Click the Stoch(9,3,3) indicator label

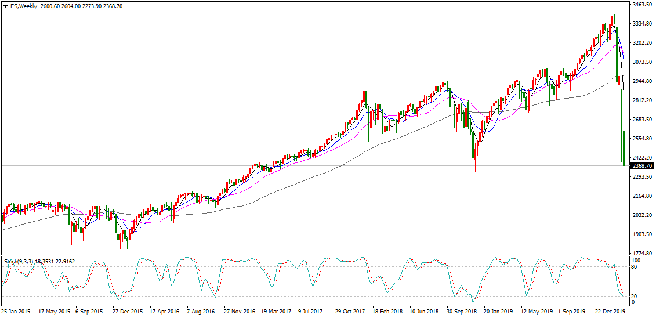click(x=19, y=262)
